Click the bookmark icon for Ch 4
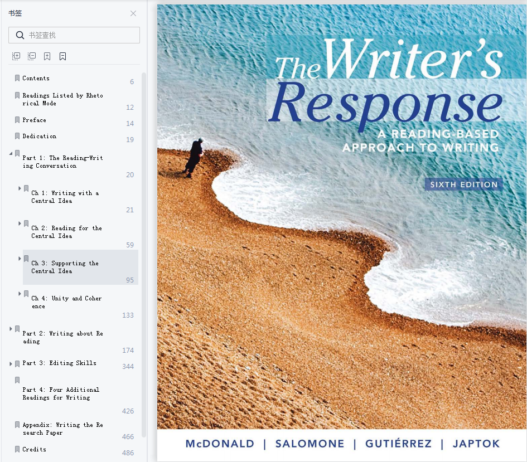Screen dimensions: 527x462 26,294
